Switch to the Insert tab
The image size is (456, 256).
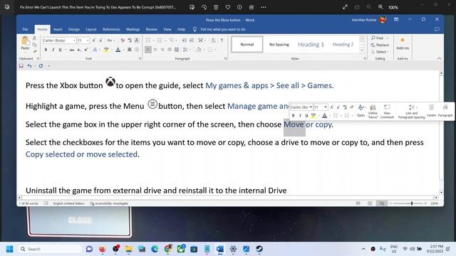pyautogui.click(x=58, y=29)
